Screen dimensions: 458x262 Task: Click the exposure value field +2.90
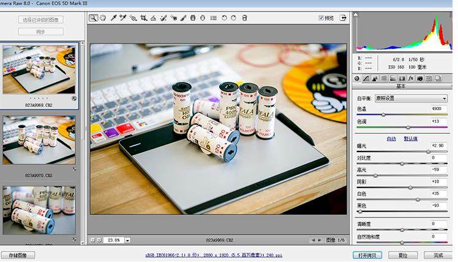click(x=439, y=145)
